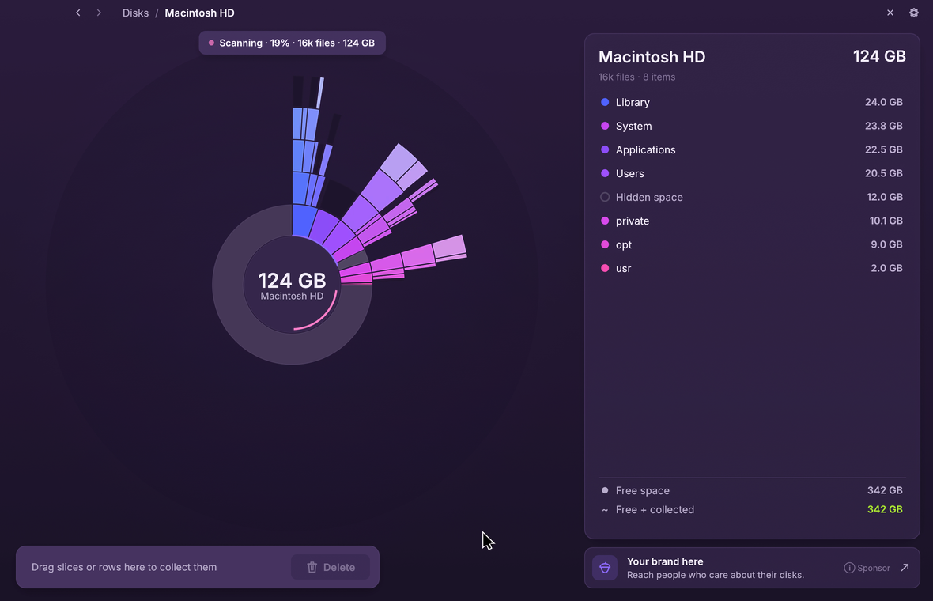Select the Disks breadcrumb
Image resolution: width=933 pixels, height=601 pixels.
[136, 13]
